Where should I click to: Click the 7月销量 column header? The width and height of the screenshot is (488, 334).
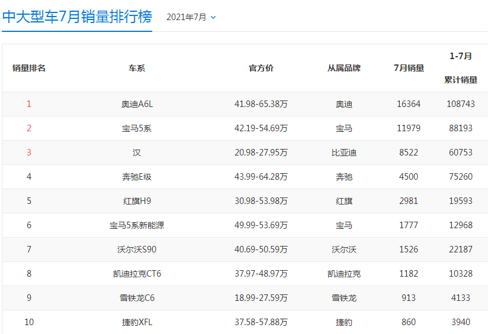409,68
